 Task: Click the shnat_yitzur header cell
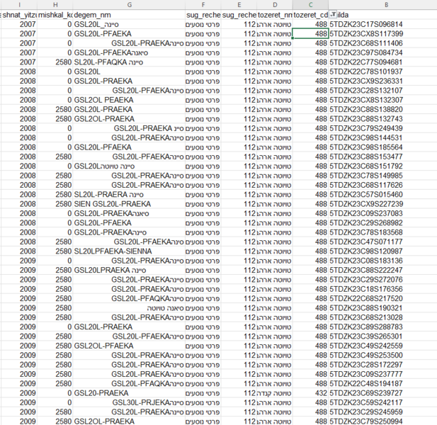(19, 15)
